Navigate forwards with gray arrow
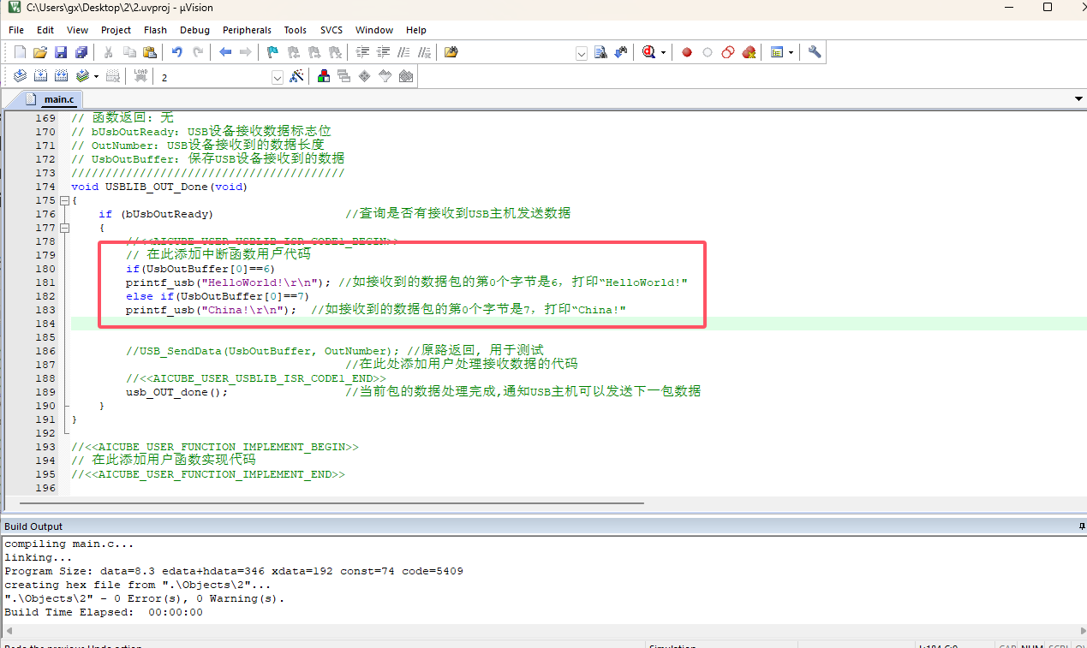Viewport: 1087px width, 648px height. [246, 52]
